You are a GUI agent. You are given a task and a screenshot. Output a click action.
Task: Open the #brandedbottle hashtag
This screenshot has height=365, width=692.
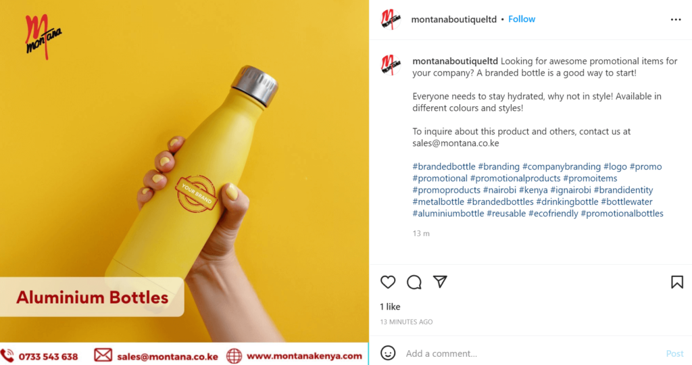pyautogui.click(x=444, y=167)
